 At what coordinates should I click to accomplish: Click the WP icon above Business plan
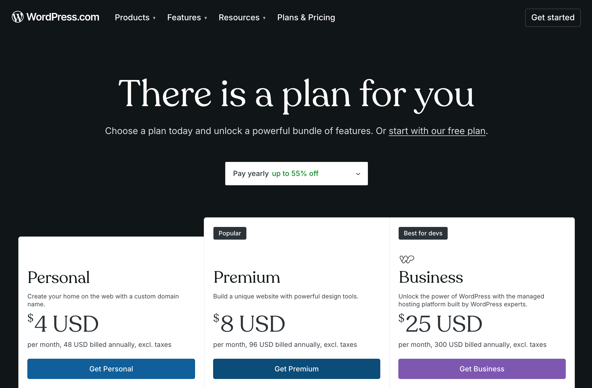click(x=406, y=259)
